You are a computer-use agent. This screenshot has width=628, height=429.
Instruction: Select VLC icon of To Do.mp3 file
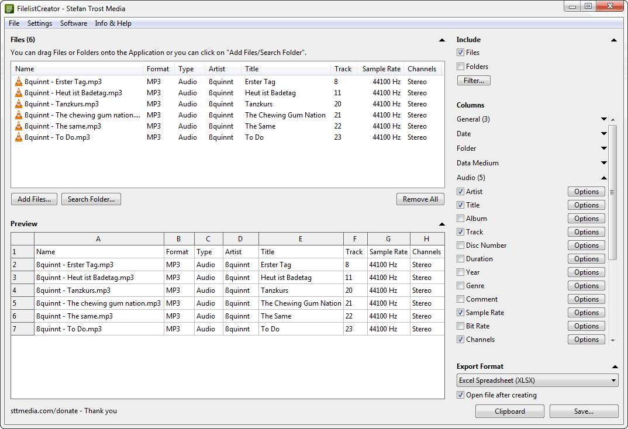coord(19,137)
